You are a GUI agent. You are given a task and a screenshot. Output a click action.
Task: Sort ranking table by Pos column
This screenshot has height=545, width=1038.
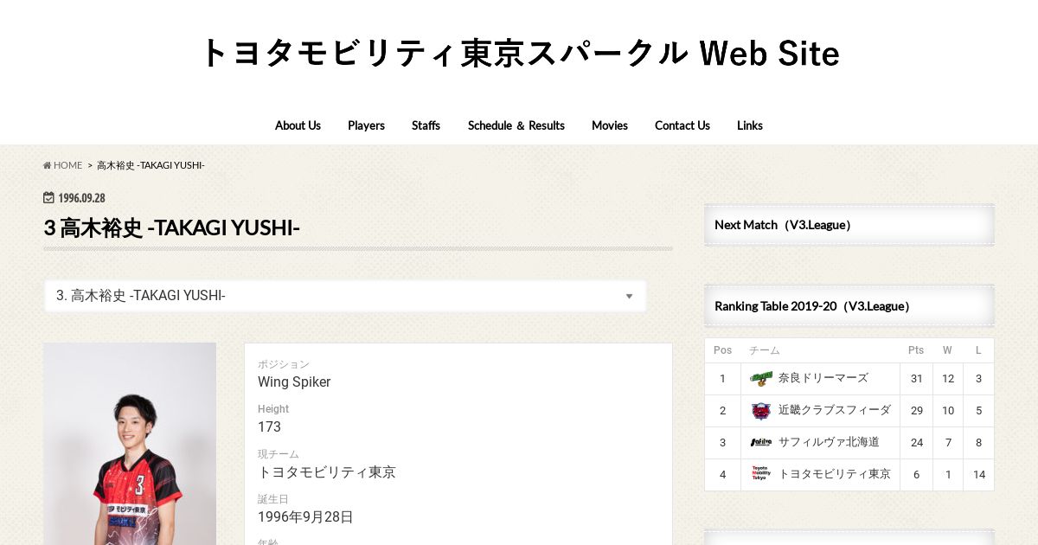[722, 350]
